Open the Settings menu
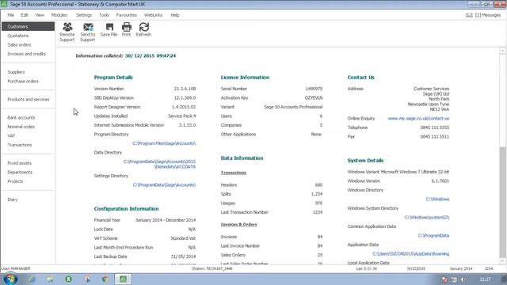Viewport: 507px width, 285px height. click(84, 15)
